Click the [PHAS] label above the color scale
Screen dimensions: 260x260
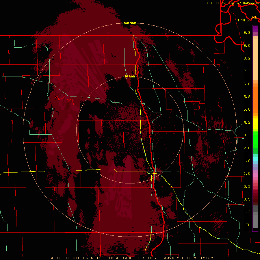pyautogui.click(x=244, y=20)
